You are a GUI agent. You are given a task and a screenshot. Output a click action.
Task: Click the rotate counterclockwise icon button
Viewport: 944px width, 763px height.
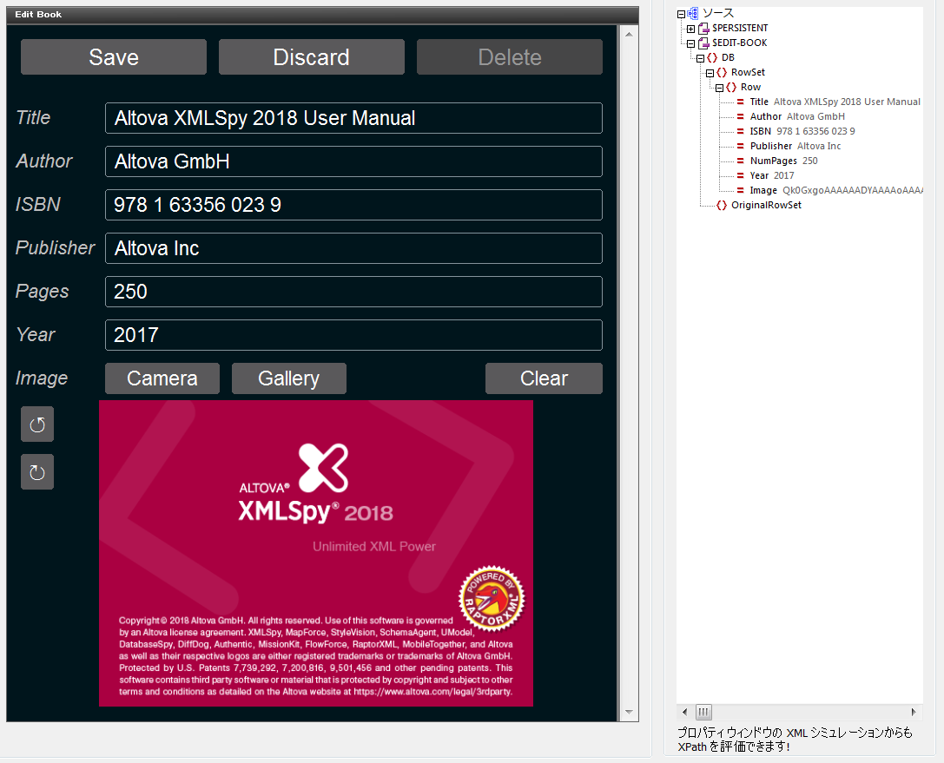37,424
